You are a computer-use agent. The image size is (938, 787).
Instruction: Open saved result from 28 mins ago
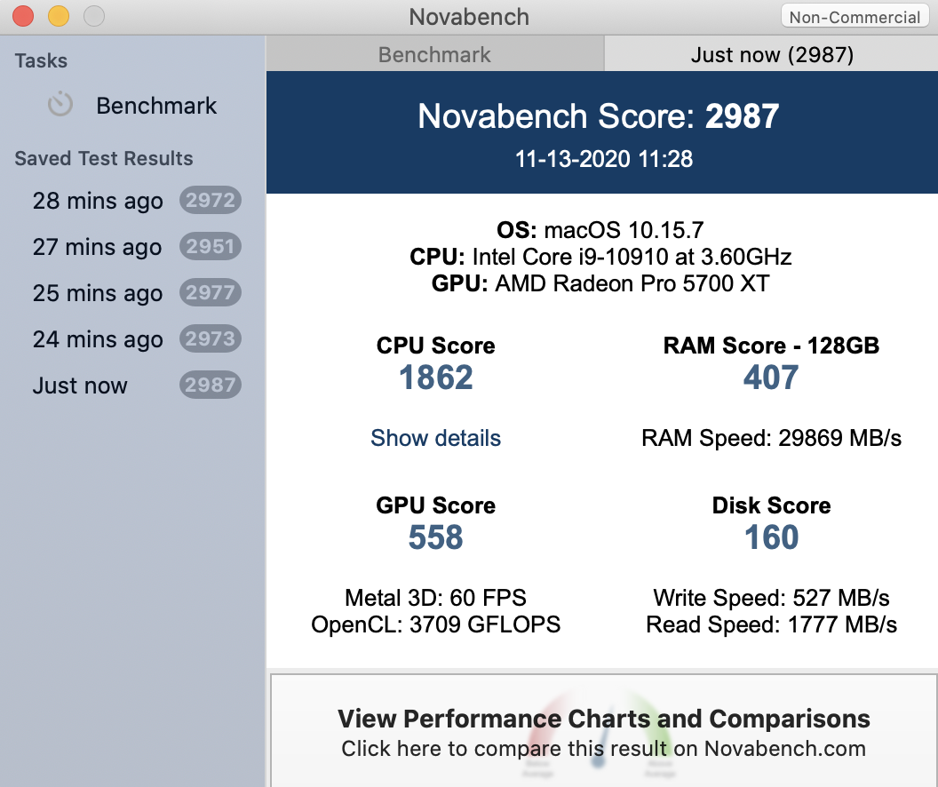(x=133, y=201)
